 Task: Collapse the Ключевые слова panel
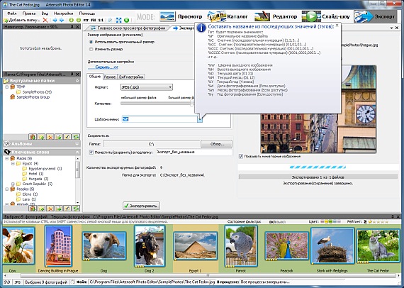tap(77, 153)
